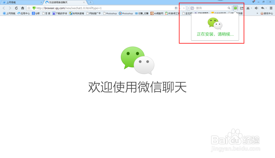This screenshot has width=275, height=158.
Task: Click the address bar URL text
Action: pyautogui.click(x=69, y=8)
